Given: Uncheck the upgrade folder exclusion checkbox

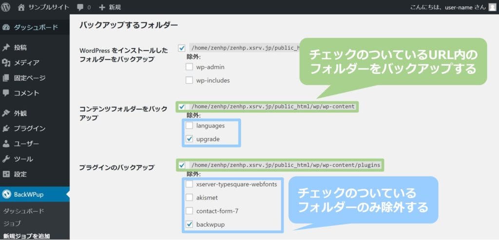Looking at the screenshot, I should tap(190, 139).
